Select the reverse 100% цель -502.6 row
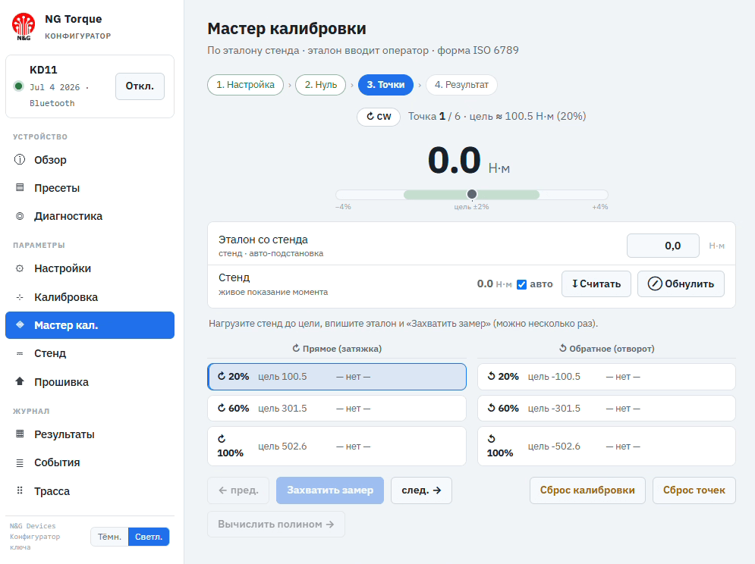755x564 pixels. coord(606,446)
